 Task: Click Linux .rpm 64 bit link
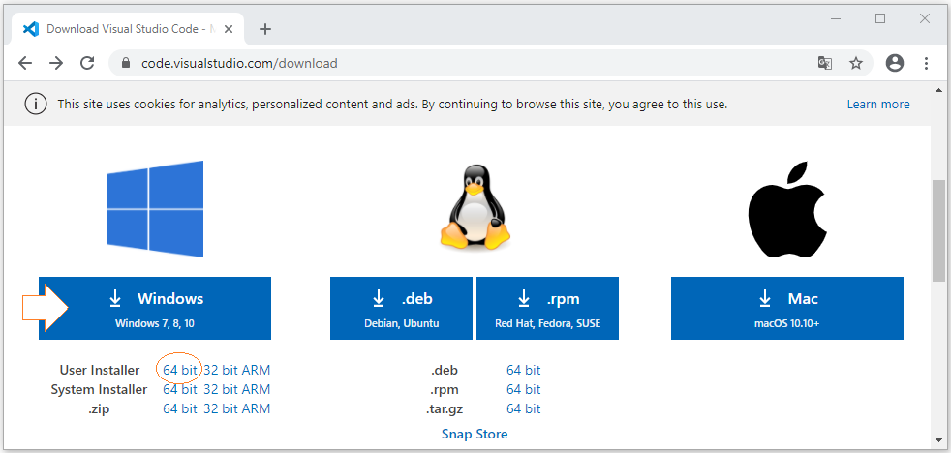tap(523, 389)
